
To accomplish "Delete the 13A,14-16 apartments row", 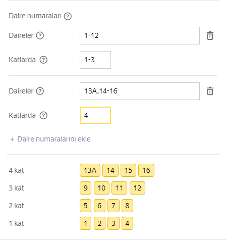I will pos(210,91).
